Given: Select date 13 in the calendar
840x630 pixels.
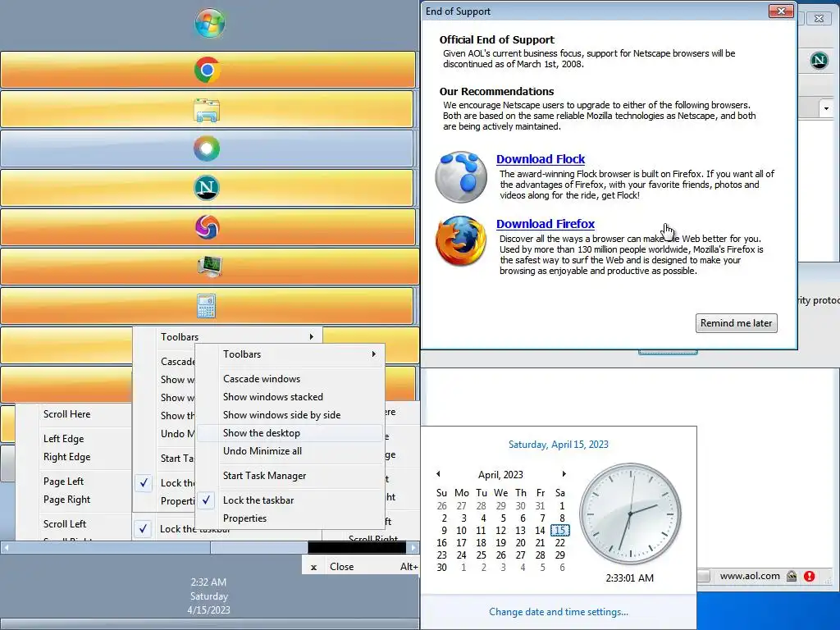Looking at the screenshot, I should click(x=520, y=531).
